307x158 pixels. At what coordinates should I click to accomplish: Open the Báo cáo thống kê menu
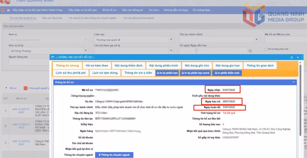(x=133, y=10)
